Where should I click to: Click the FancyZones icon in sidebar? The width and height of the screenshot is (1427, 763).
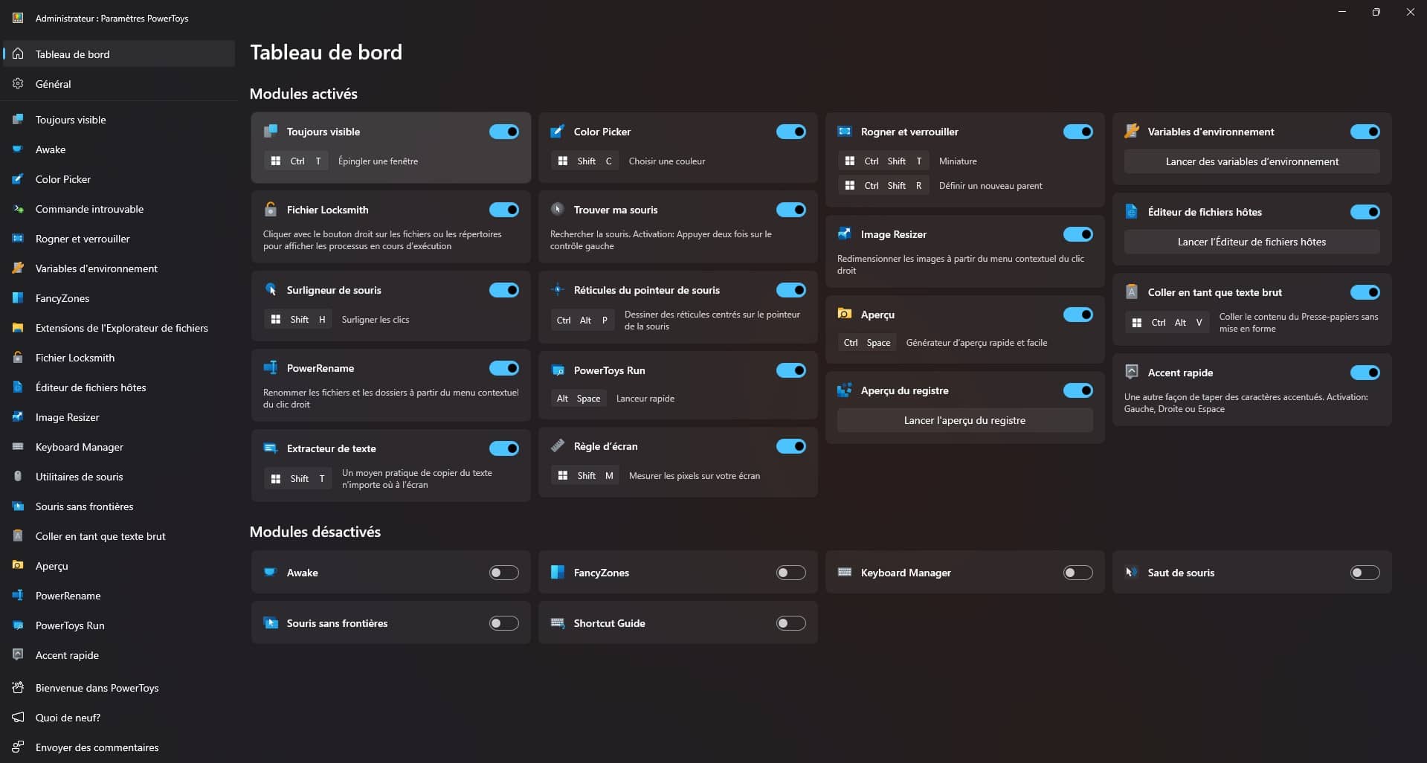(18, 298)
